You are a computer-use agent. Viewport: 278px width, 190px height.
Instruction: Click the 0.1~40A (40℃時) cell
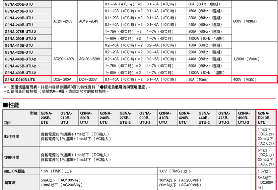(x=124, y=25)
